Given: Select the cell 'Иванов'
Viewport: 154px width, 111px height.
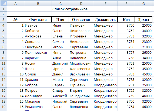Looking at the screenshot, I should coord(38,25).
